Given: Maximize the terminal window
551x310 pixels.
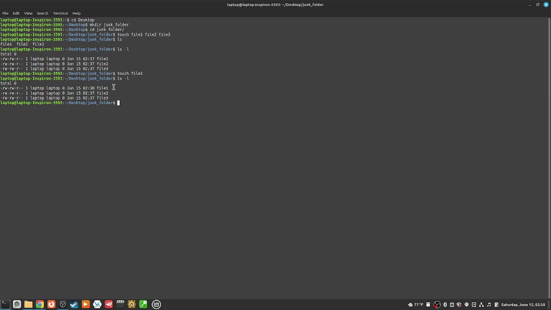Looking at the screenshot, I should 538,5.
